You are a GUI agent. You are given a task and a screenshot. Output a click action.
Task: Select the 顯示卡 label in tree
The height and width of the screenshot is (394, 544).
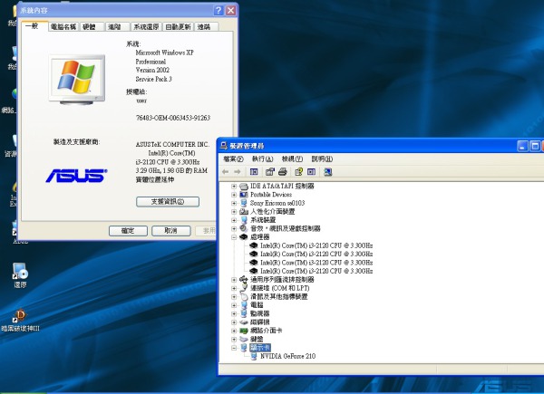coord(260,348)
